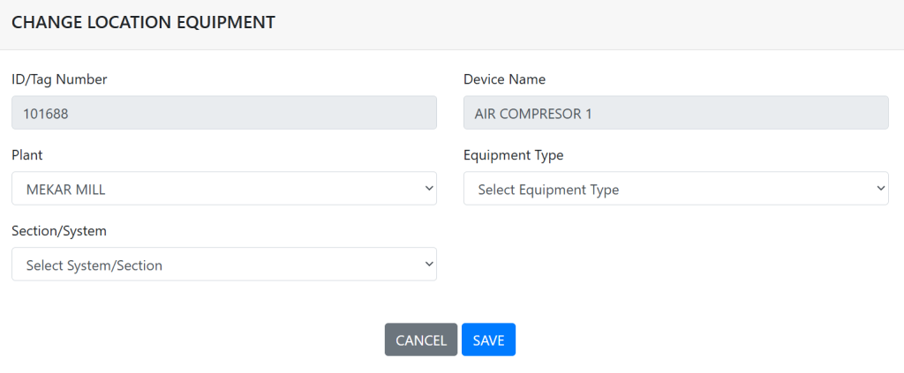Open the Select System/Section dropdown
The width and height of the screenshot is (904, 373).
point(223,265)
